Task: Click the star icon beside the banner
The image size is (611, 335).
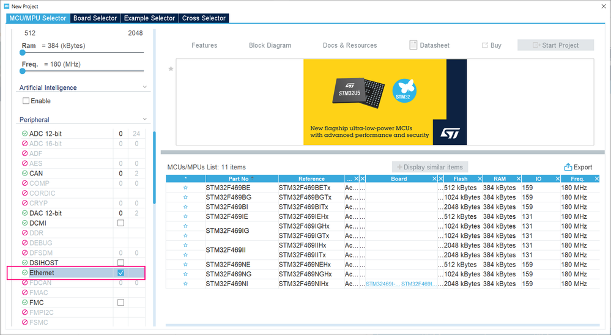Action: tap(171, 69)
